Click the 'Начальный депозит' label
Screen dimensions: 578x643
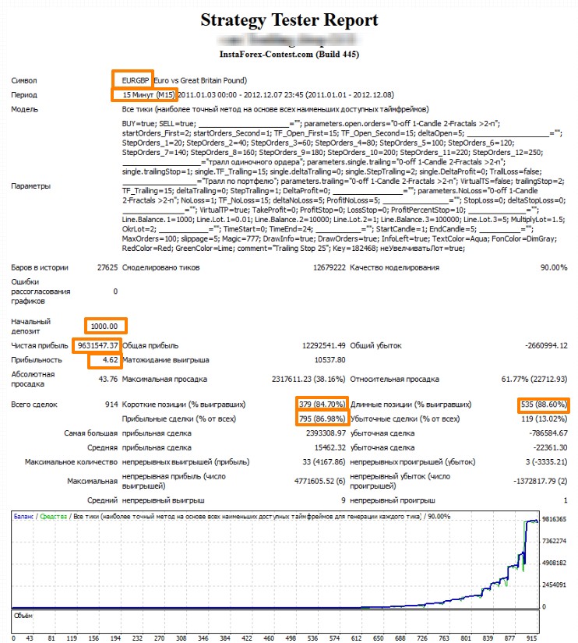coord(30,326)
